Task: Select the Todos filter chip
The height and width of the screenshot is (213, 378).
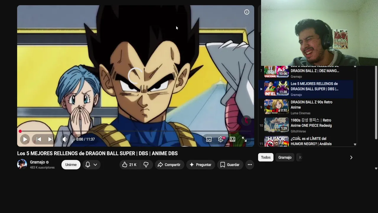Action: (265, 157)
